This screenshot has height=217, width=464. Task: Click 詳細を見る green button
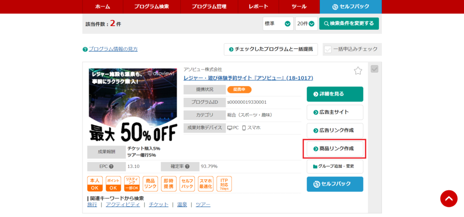(335, 94)
